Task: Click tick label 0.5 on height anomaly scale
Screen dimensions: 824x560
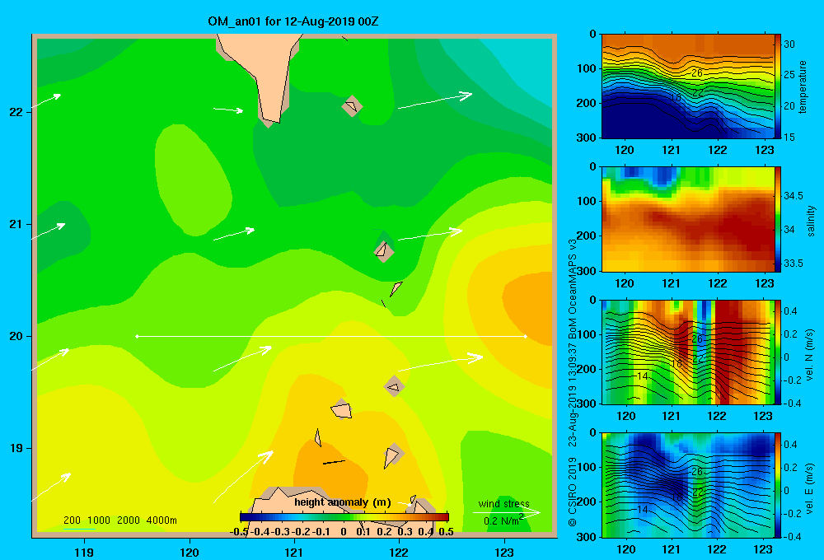Action: 446,532
